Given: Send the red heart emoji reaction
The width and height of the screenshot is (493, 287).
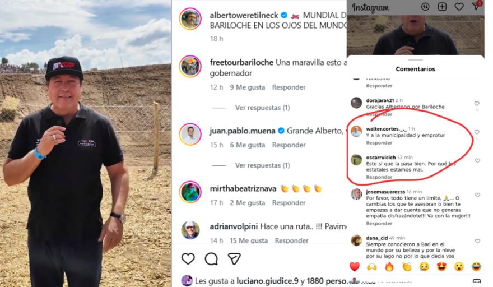Looking at the screenshot, I should coord(354,267).
